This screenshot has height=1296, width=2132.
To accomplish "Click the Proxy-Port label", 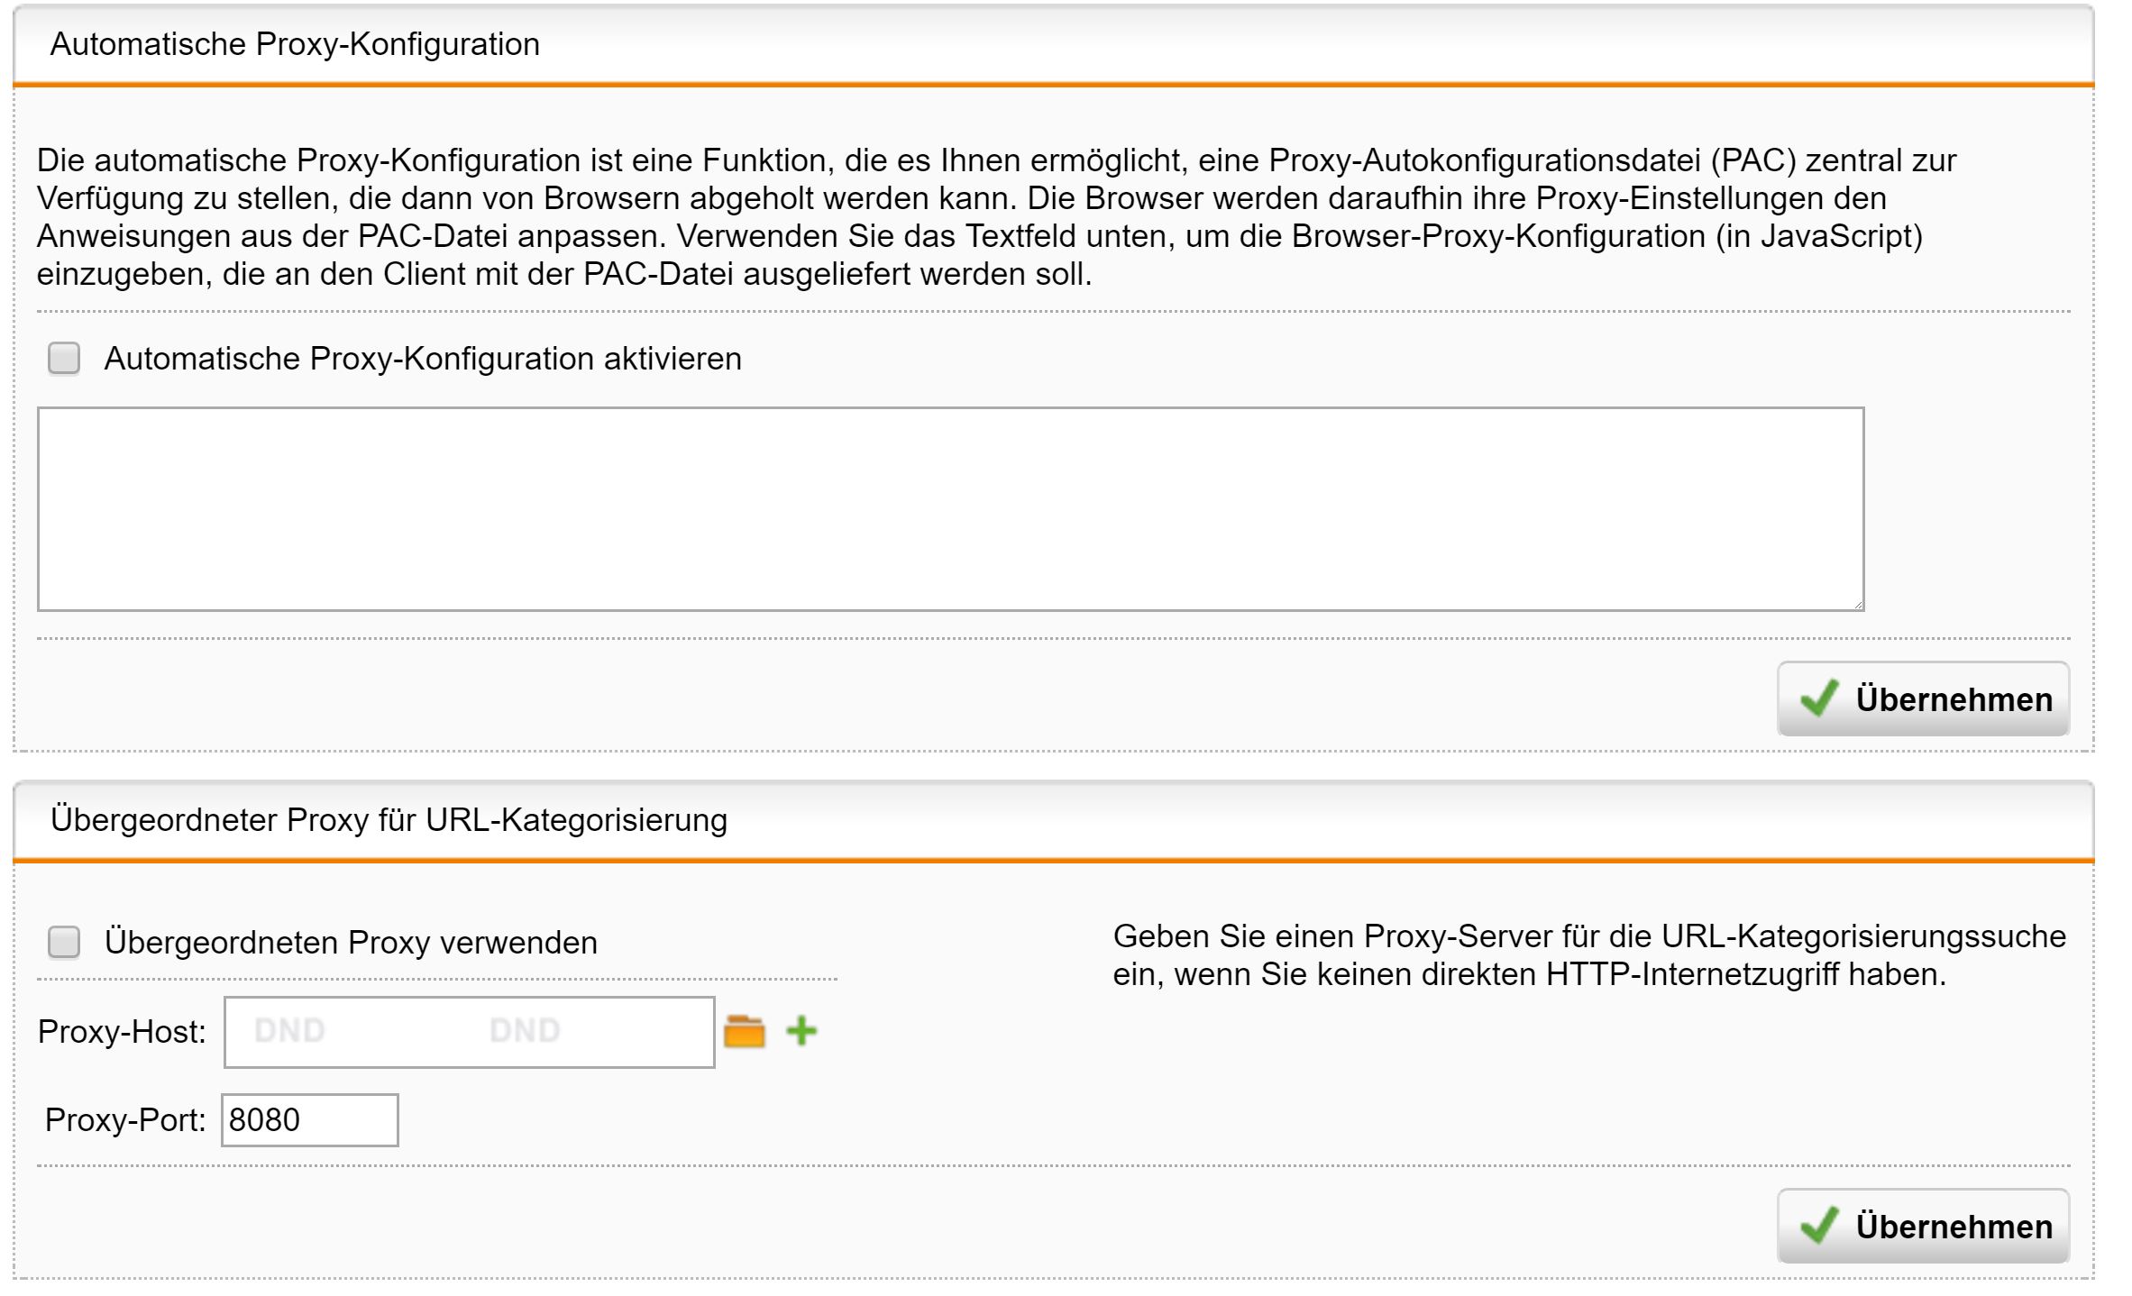I will [125, 1120].
